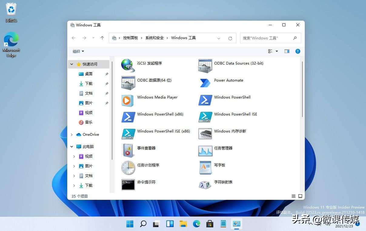Switch to details view in status bar
The width and height of the screenshot is (366, 231).
[x=294, y=196]
